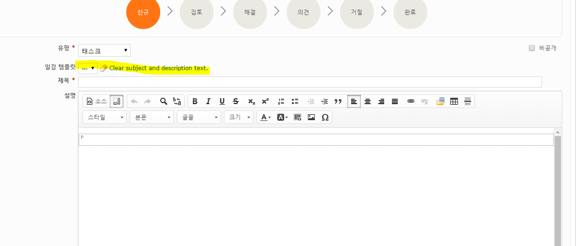576x246 pixels.
Task: Check the 비공개 private checkbox
Action: tap(532, 48)
